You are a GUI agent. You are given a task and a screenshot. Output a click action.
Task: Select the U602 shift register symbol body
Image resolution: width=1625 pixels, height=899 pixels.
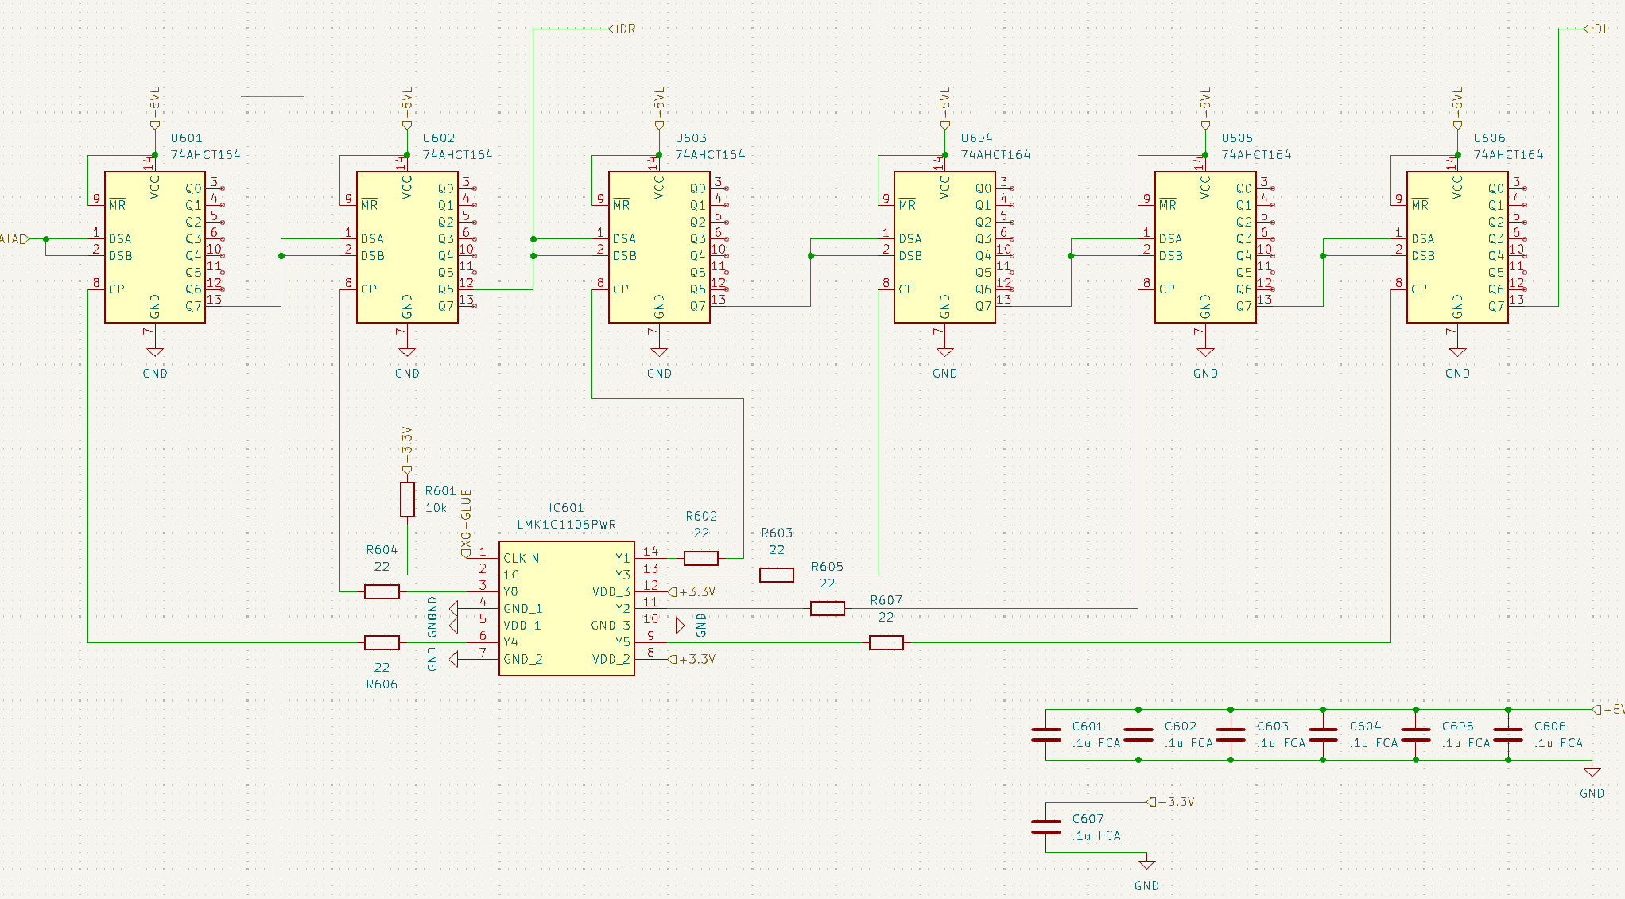[407, 247]
